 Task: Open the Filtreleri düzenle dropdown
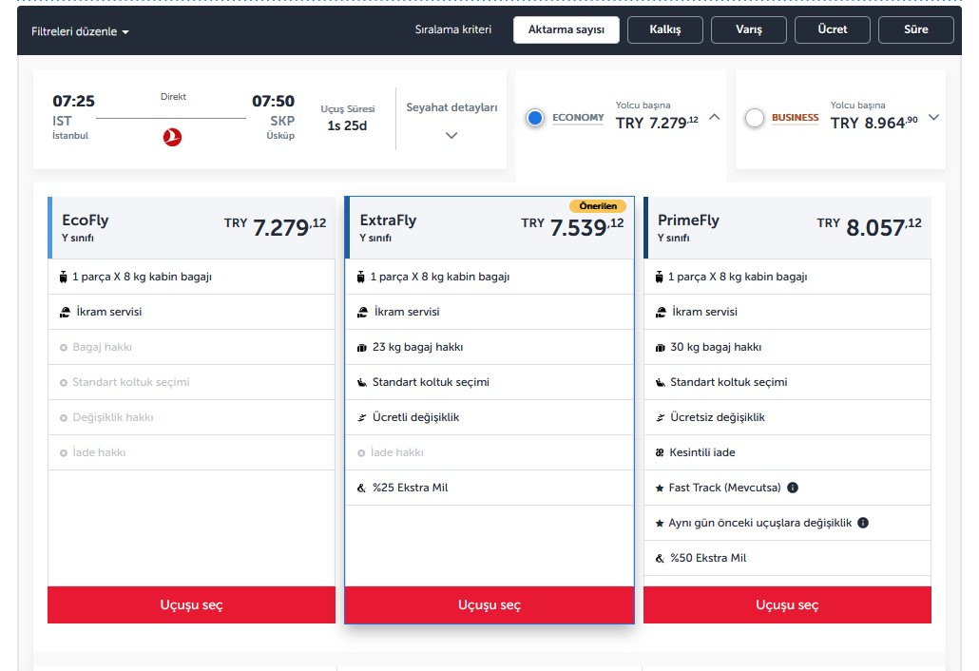point(80,31)
